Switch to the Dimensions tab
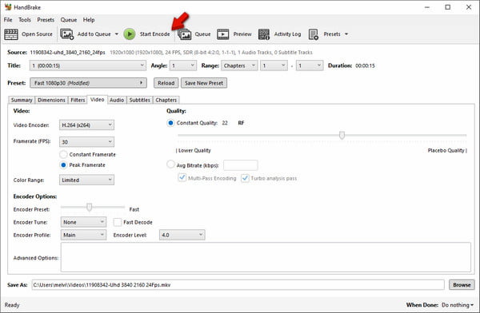 (x=51, y=100)
